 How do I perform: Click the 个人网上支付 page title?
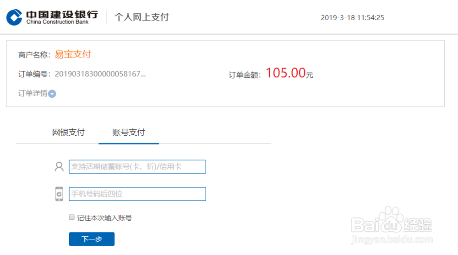(x=142, y=17)
